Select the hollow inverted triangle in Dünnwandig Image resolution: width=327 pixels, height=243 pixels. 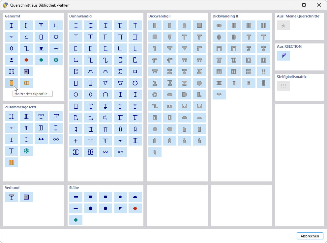click(x=105, y=83)
